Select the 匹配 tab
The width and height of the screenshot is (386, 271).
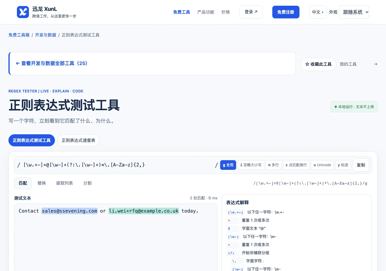click(x=23, y=183)
